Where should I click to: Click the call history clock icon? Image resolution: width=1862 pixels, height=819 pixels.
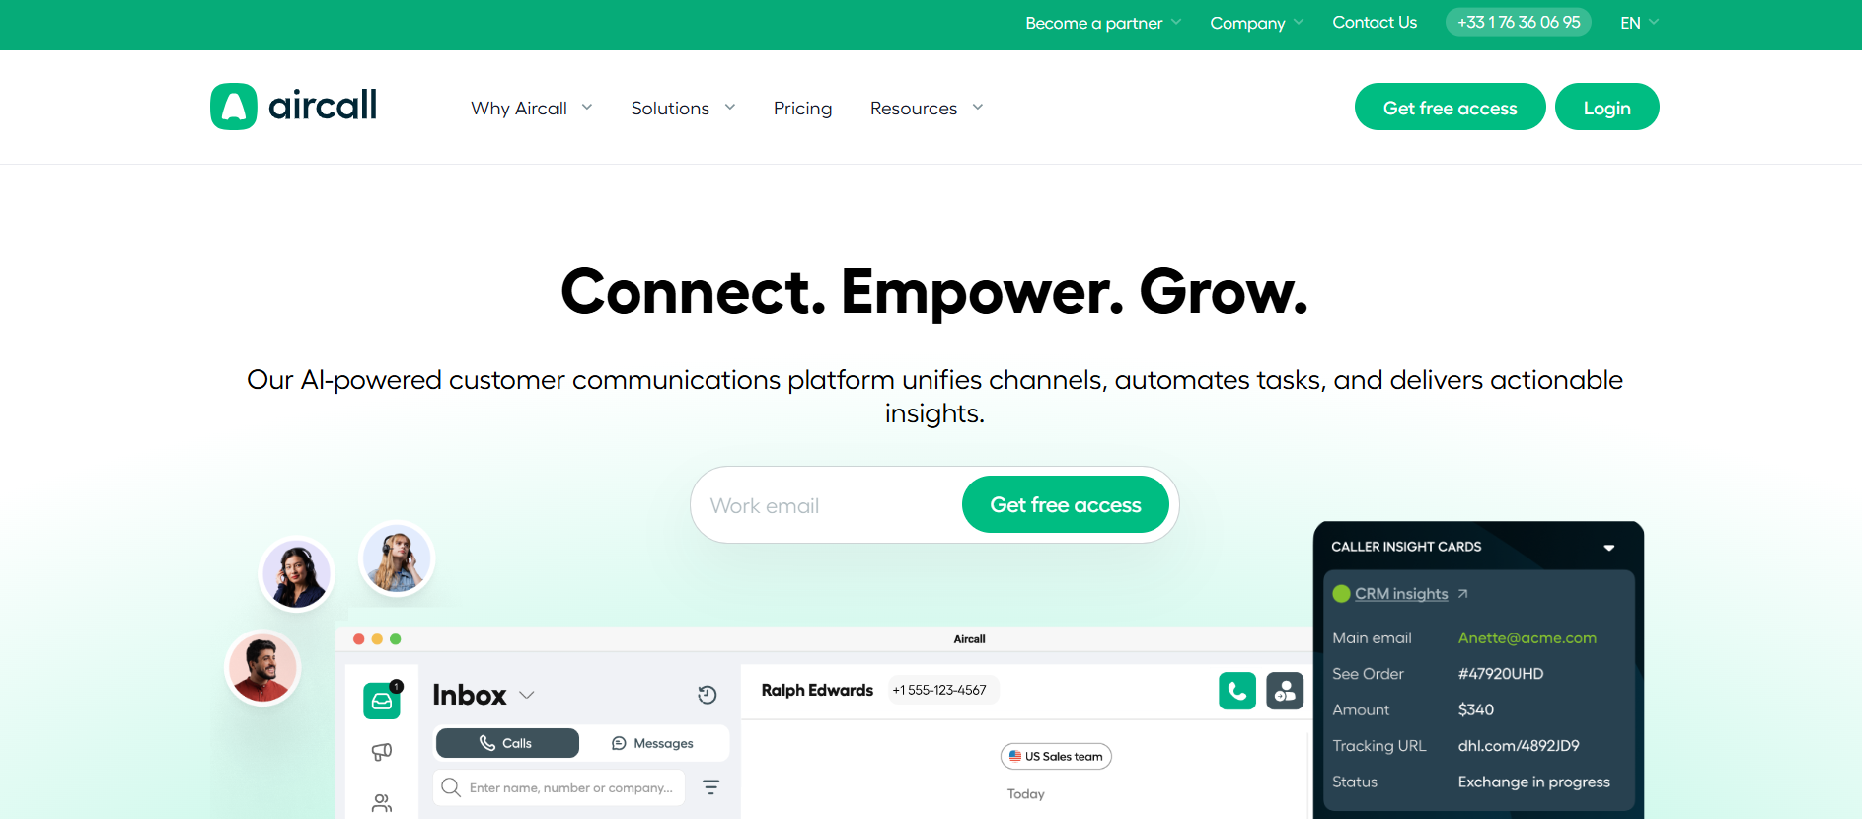(x=708, y=695)
